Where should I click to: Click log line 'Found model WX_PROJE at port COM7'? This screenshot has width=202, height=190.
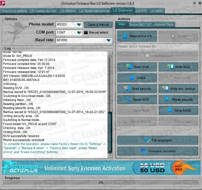[30, 124]
